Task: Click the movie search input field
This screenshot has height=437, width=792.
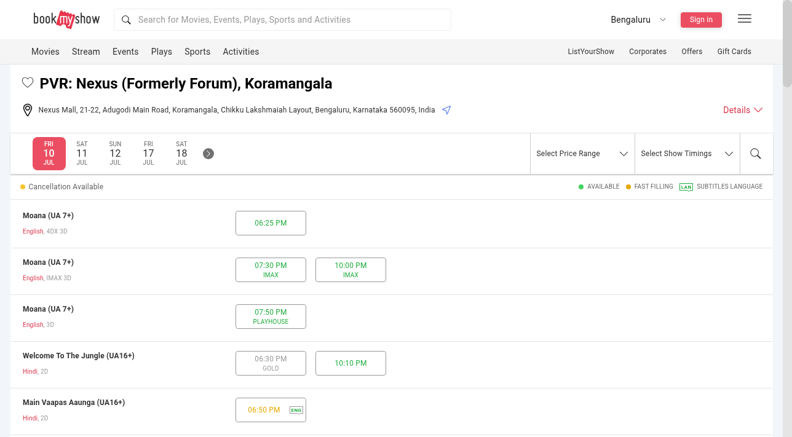Action: 282,20
